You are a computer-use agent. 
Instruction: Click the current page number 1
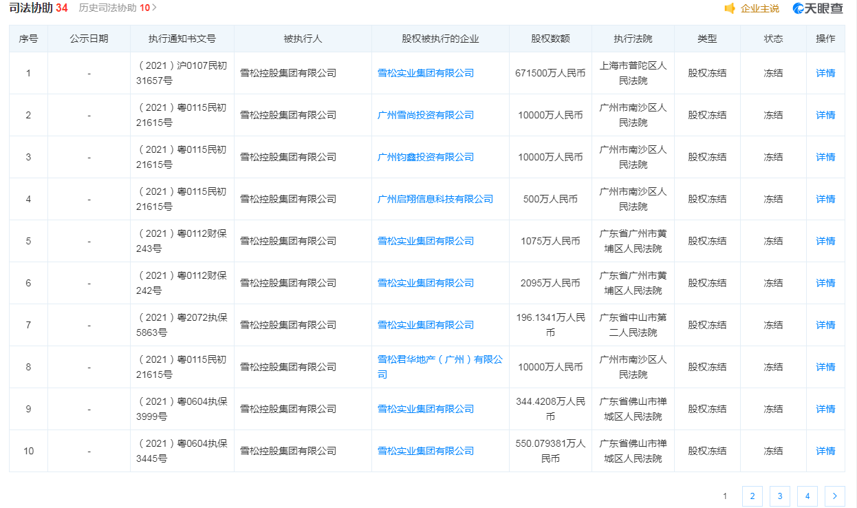(x=724, y=496)
